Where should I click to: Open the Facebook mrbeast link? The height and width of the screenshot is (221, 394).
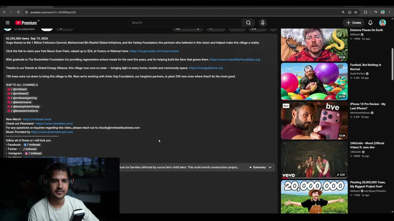click(x=32, y=145)
